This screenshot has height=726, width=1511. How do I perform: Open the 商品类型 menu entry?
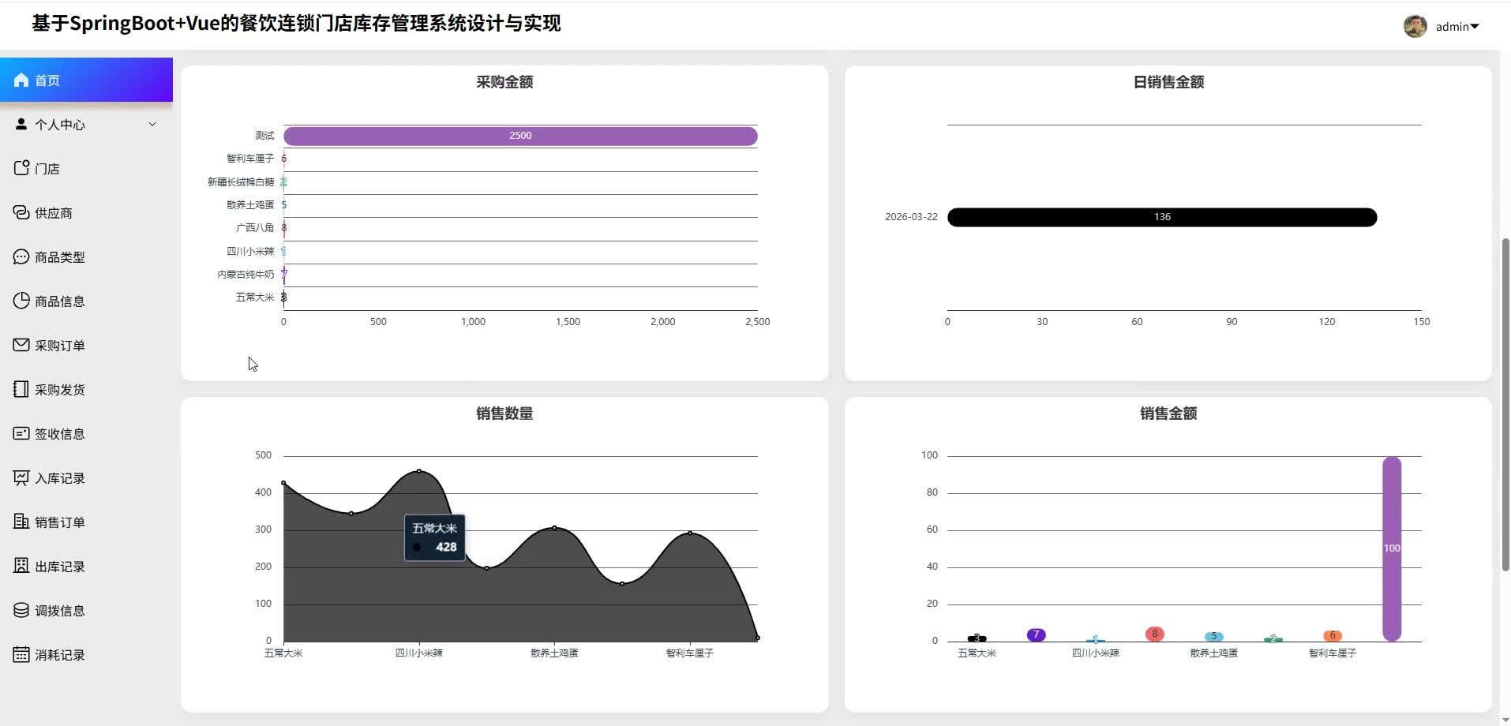(x=86, y=256)
